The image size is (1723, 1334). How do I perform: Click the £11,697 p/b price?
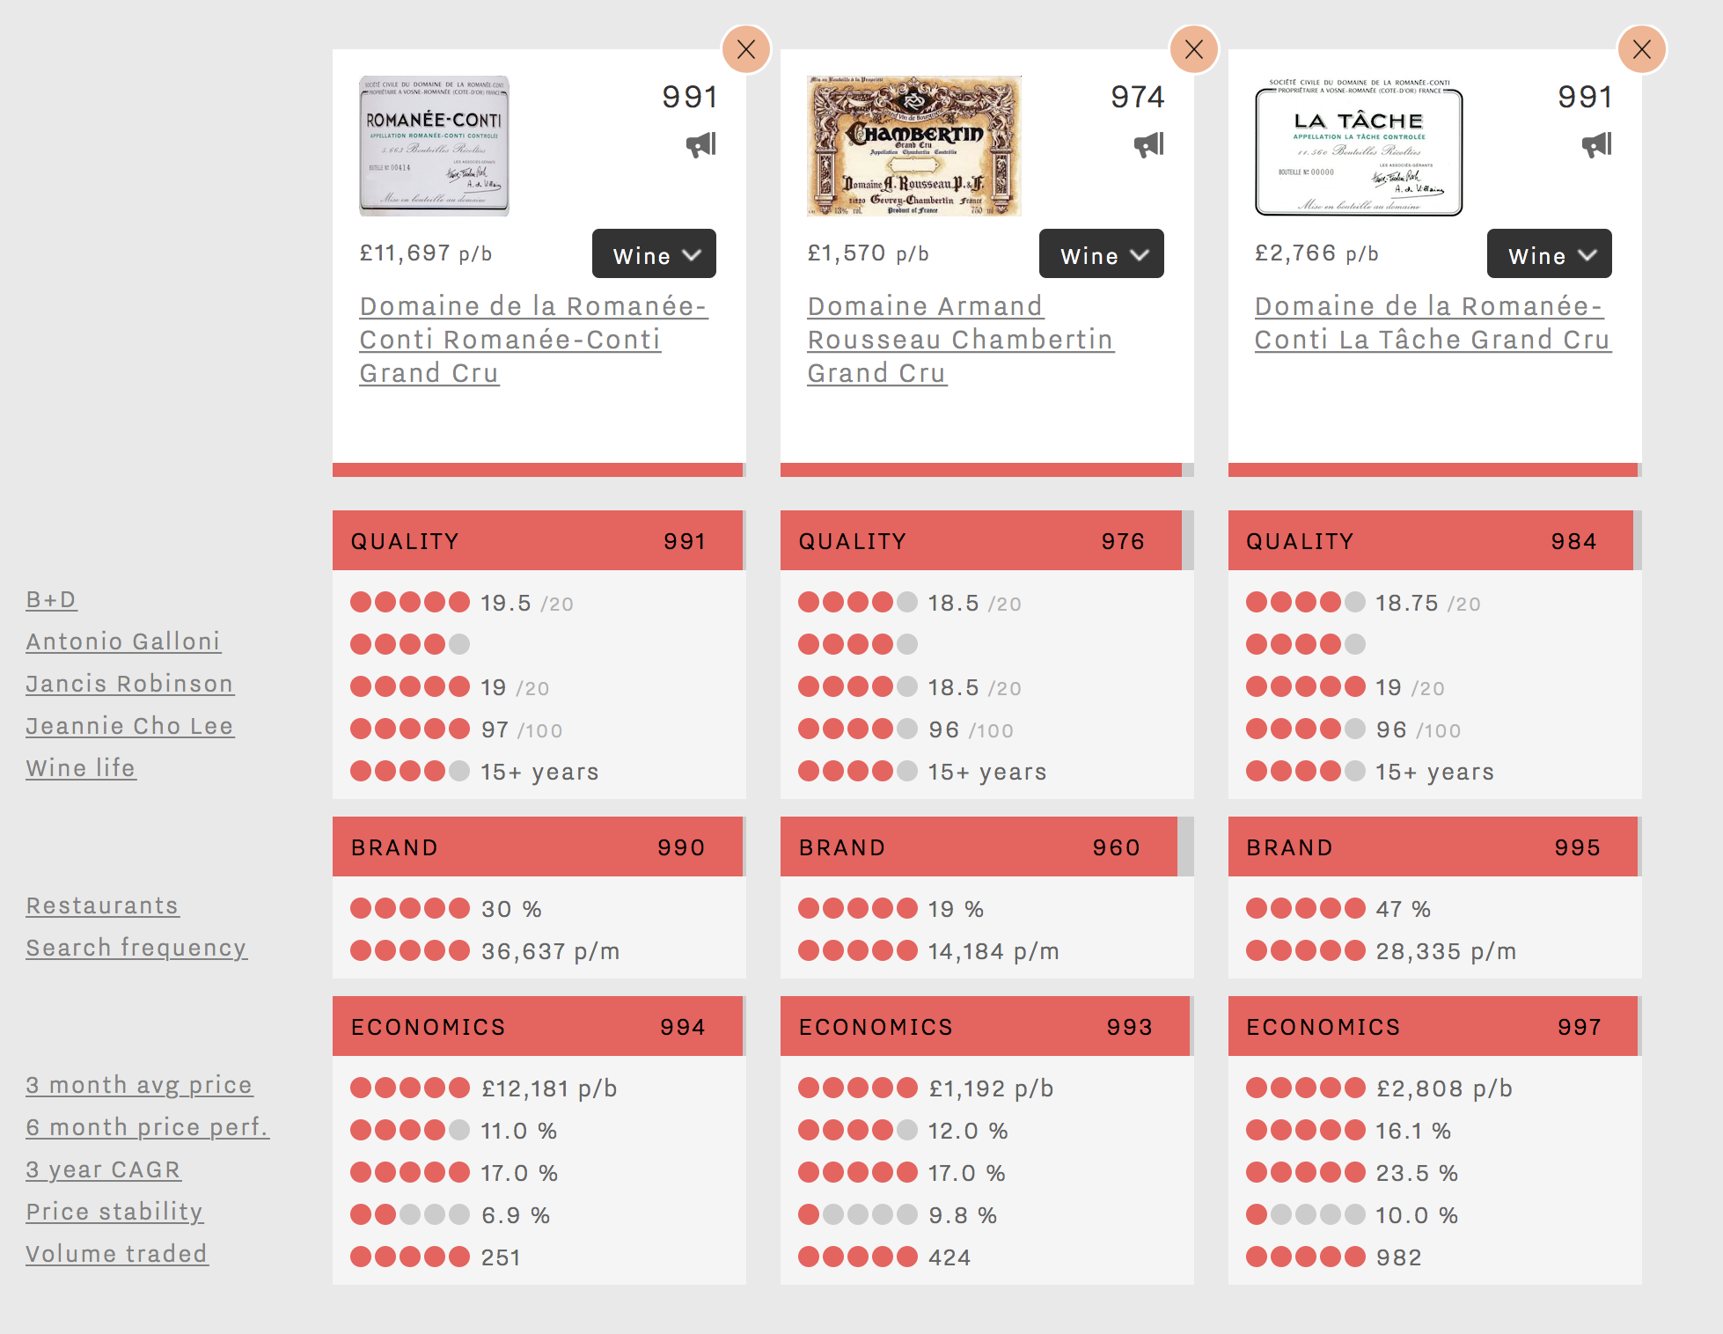(426, 253)
